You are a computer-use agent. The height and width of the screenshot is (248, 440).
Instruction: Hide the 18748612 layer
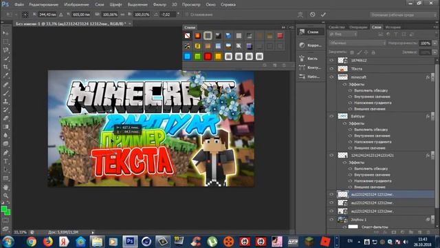point(331,60)
